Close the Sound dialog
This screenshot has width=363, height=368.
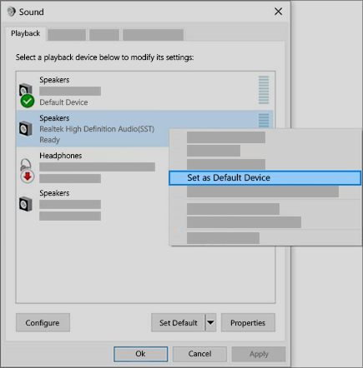[x=278, y=12]
